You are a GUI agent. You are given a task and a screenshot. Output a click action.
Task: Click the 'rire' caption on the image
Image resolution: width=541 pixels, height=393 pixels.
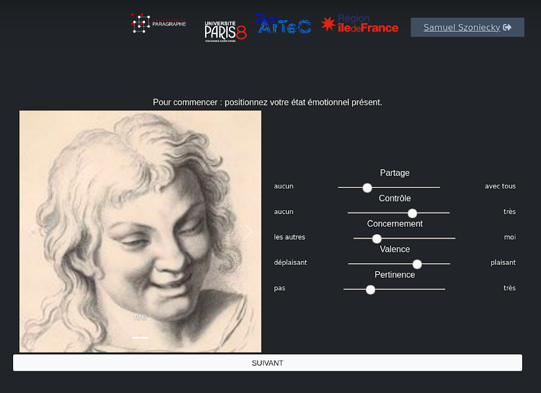point(140,317)
